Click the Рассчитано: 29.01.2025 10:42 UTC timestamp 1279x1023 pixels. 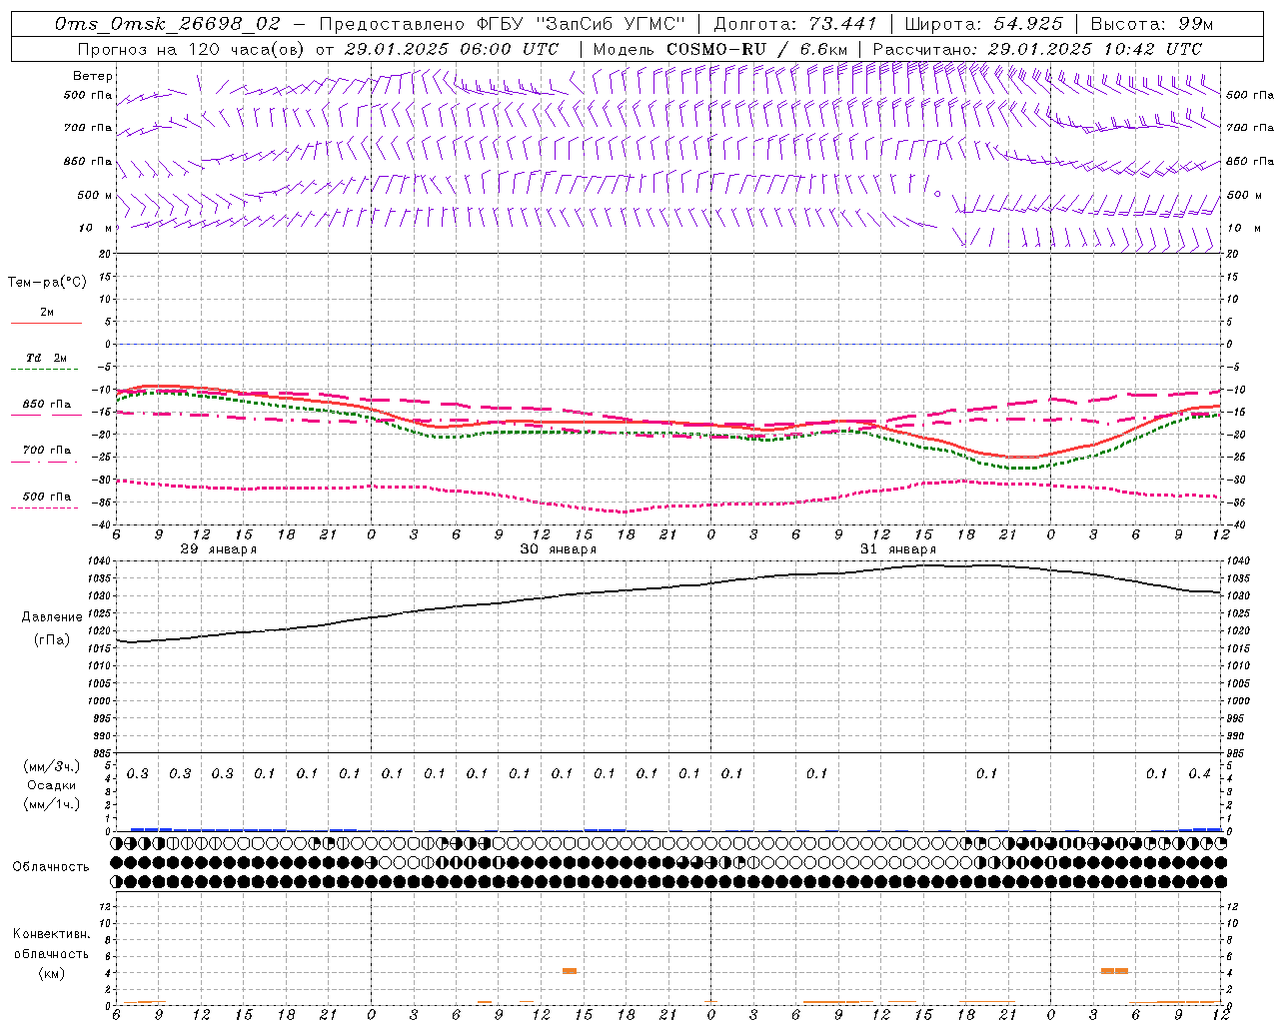coord(1037,49)
